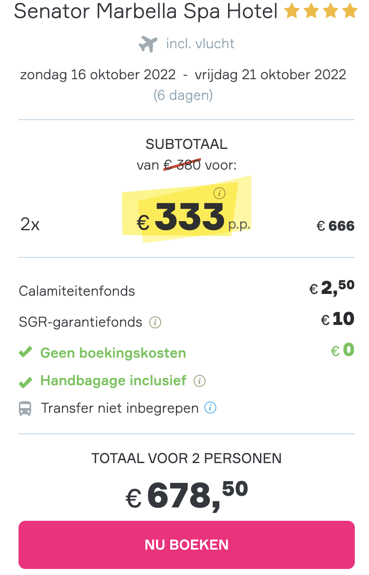Click the bus icon next to Transfer
This screenshot has height=575, width=369.
tap(25, 408)
